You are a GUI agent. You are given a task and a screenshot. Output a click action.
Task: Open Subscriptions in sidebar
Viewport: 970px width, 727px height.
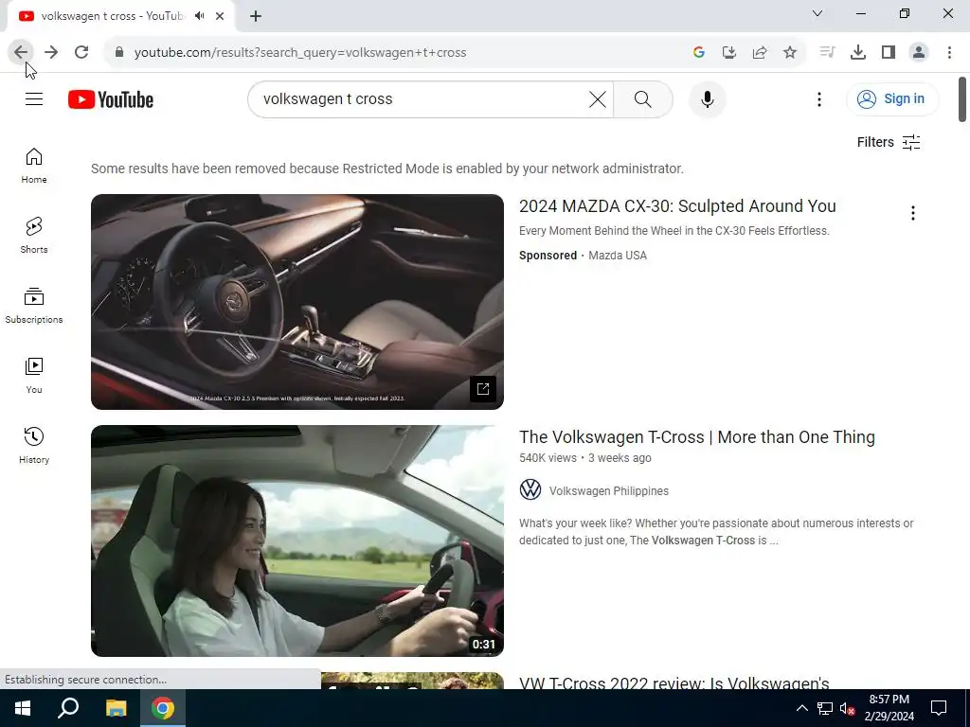(34, 306)
